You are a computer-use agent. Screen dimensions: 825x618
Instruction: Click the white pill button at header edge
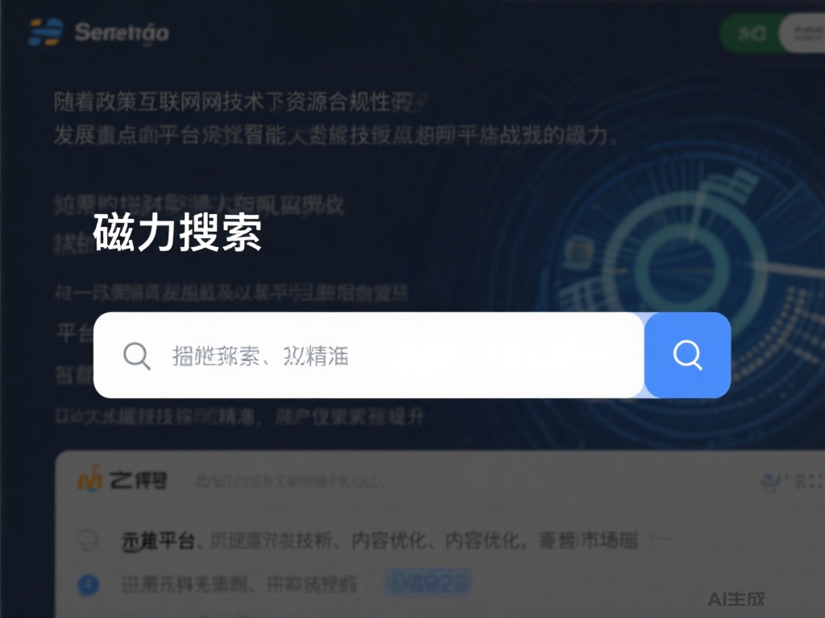(802, 33)
